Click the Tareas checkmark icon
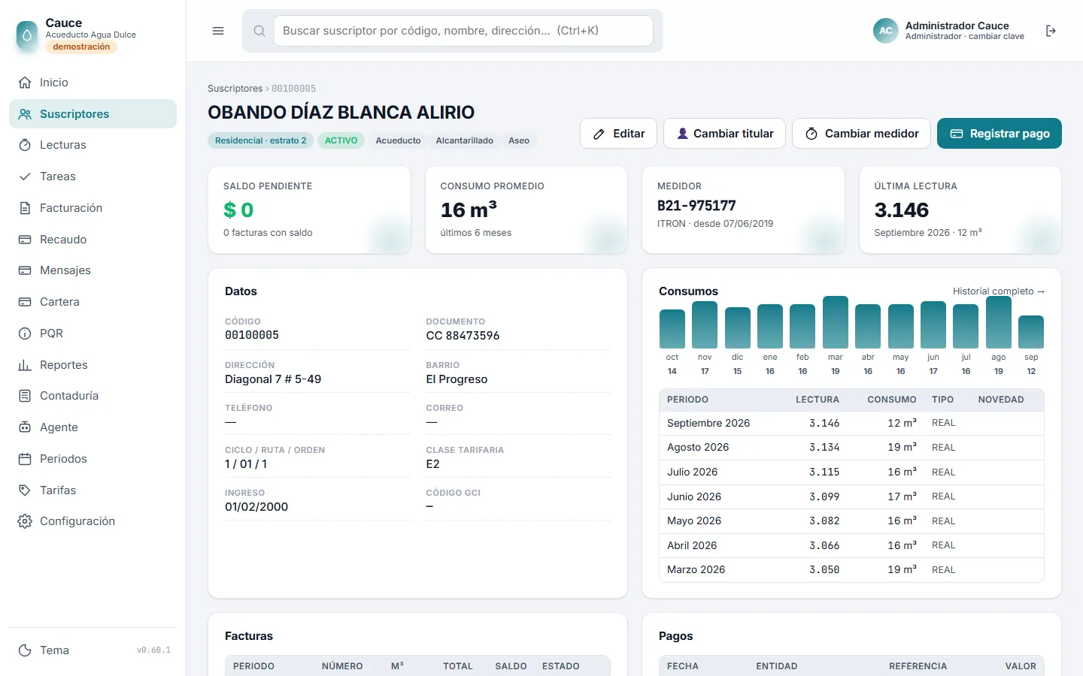The image size is (1083, 676). tap(25, 177)
